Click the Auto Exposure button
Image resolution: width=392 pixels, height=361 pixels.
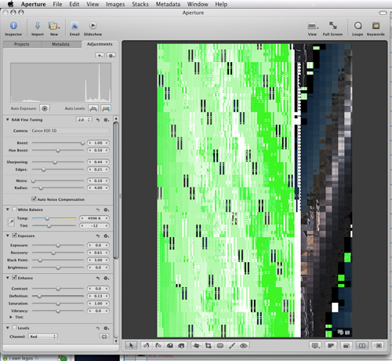(x=45, y=108)
